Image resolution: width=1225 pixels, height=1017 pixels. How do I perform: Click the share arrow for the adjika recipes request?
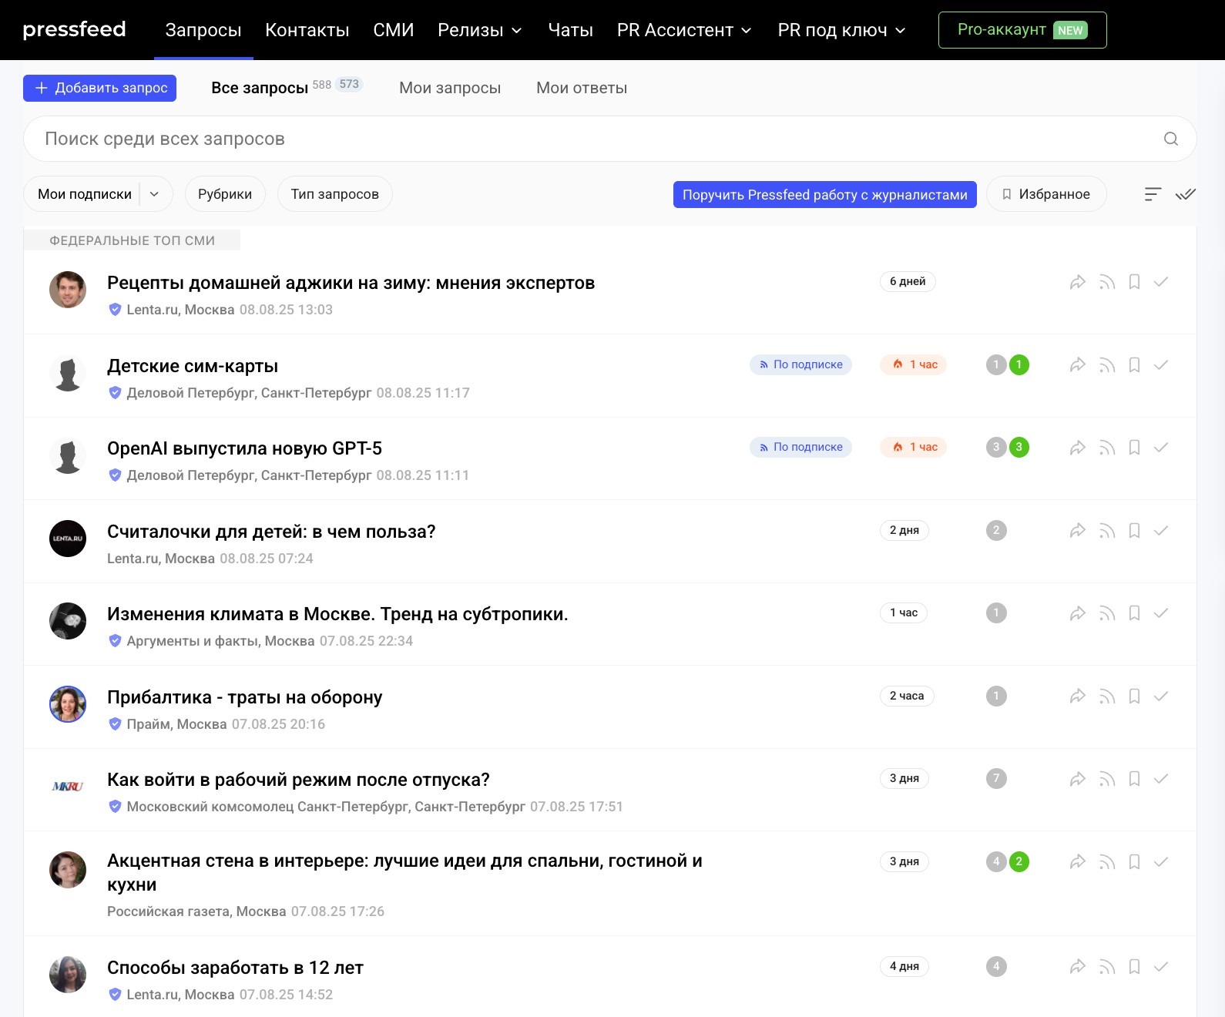(x=1077, y=282)
